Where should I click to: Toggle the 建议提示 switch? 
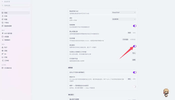tap(135, 46)
